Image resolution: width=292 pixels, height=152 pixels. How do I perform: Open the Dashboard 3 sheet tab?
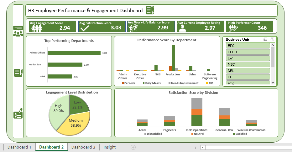(x=83, y=147)
